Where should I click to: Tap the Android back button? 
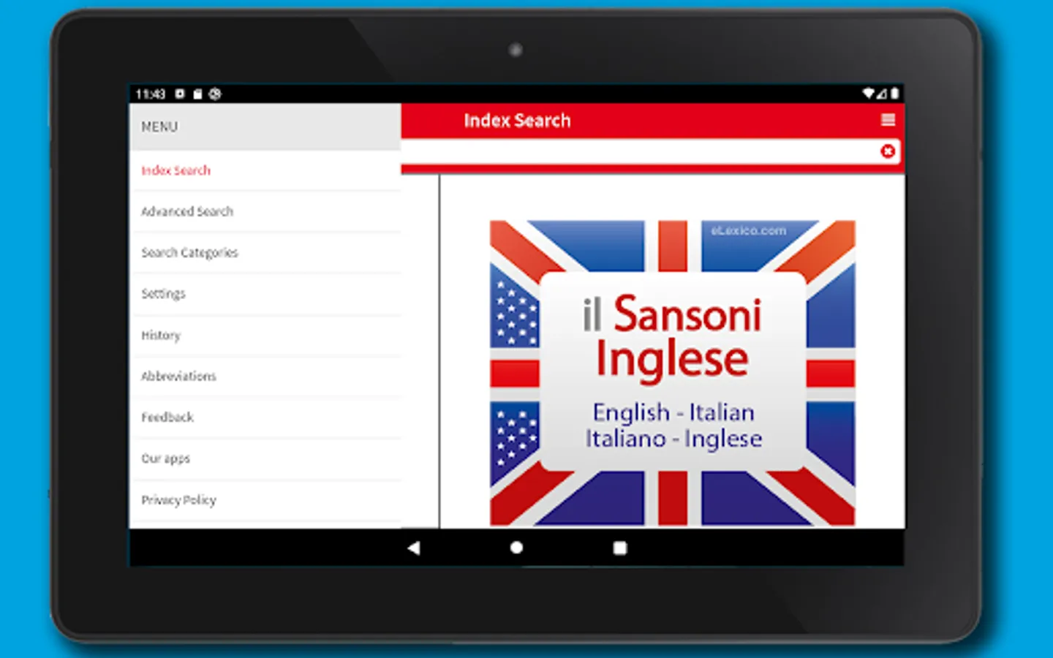414,548
